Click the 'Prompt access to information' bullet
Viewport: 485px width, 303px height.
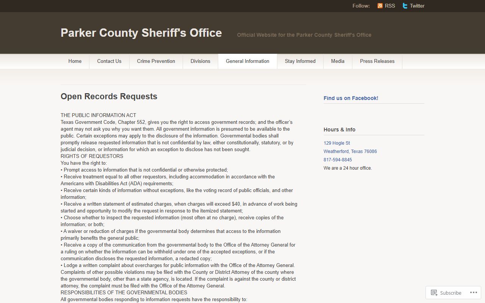click(144, 170)
